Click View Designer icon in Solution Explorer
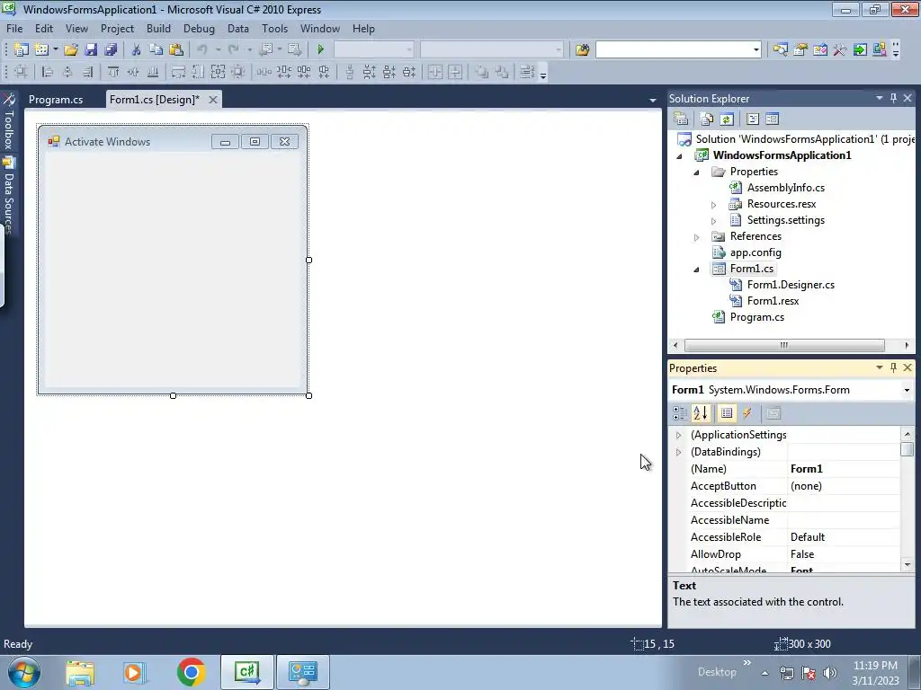Viewport: 921px width, 690px height. coord(772,119)
